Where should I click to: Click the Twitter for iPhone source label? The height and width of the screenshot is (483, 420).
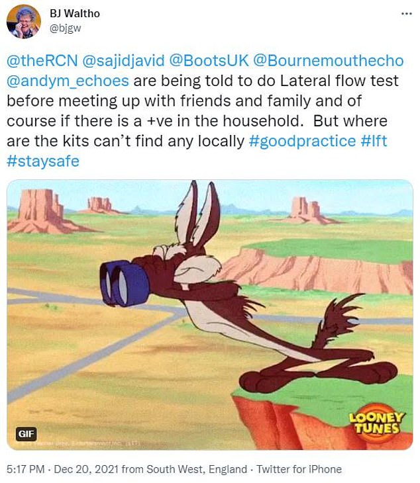[x=299, y=469]
